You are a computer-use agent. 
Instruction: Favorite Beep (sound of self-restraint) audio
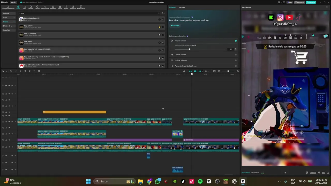point(160,50)
